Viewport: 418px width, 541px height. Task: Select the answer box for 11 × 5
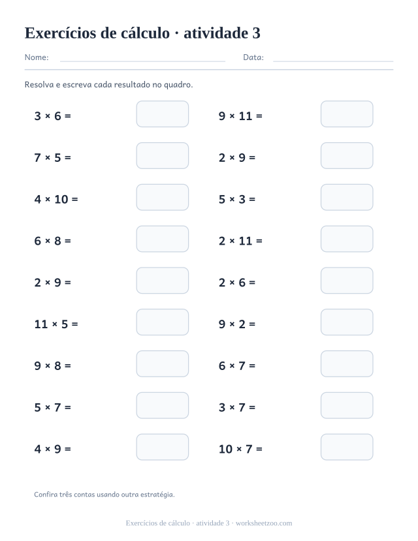[163, 322]
